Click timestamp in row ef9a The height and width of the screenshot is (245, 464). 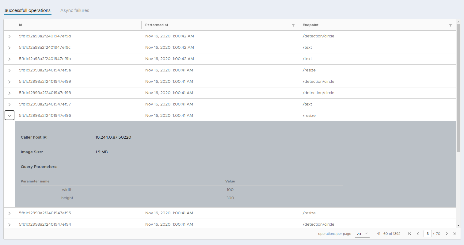[169, 70]
